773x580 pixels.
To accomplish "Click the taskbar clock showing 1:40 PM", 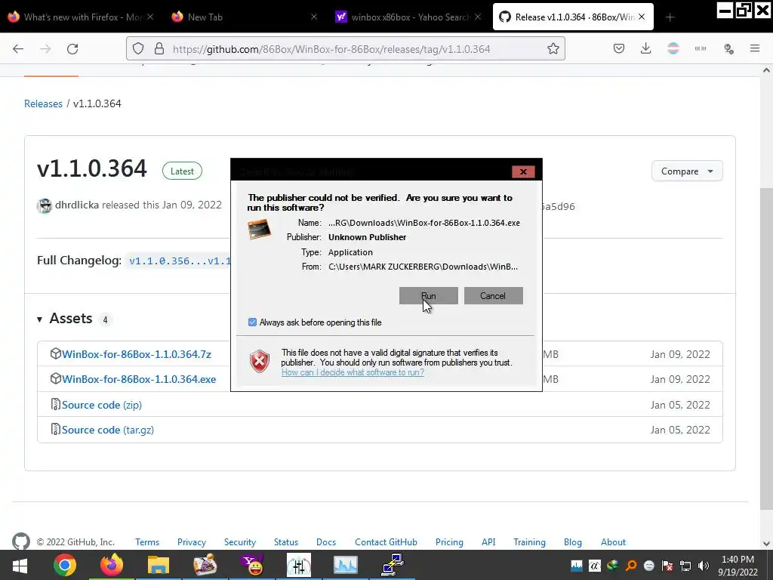I will [738, 566].
